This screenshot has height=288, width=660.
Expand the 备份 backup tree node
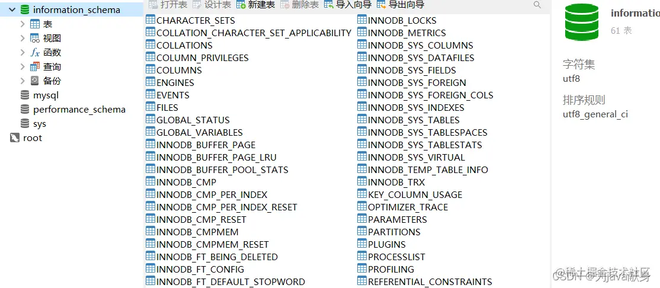[x=23, y=81]
